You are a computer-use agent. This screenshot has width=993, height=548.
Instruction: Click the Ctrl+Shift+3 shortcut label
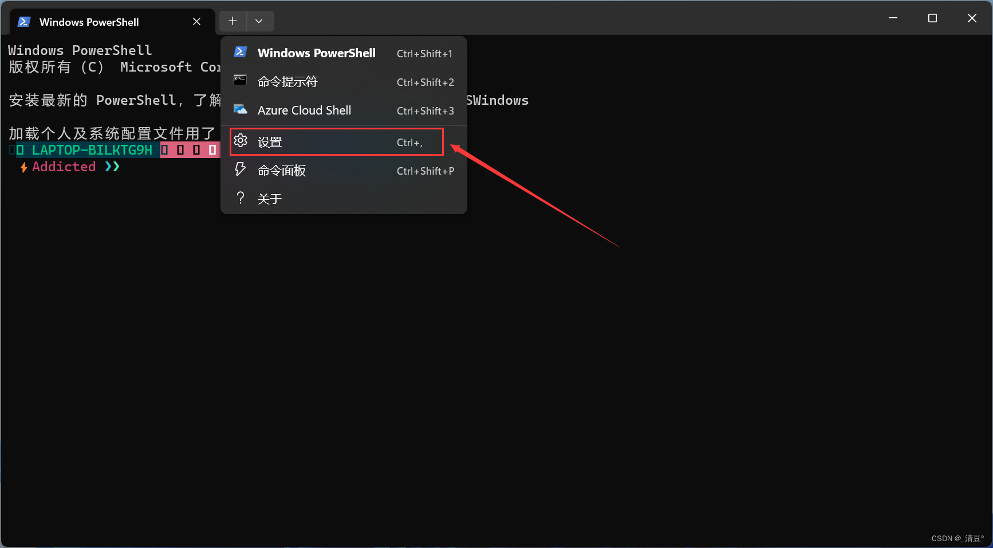click(x=425, y=111)
